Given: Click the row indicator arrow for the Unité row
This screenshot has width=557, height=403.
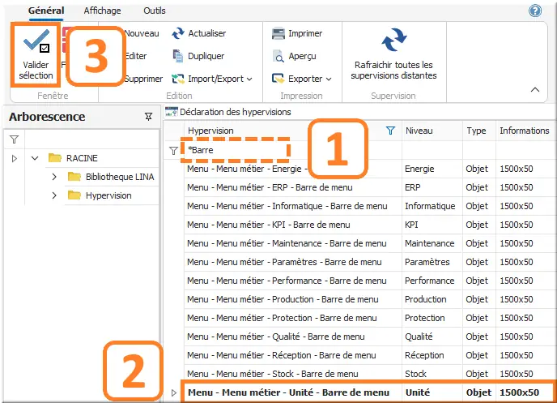Looking at the screenshot, I should click(174, 392).
